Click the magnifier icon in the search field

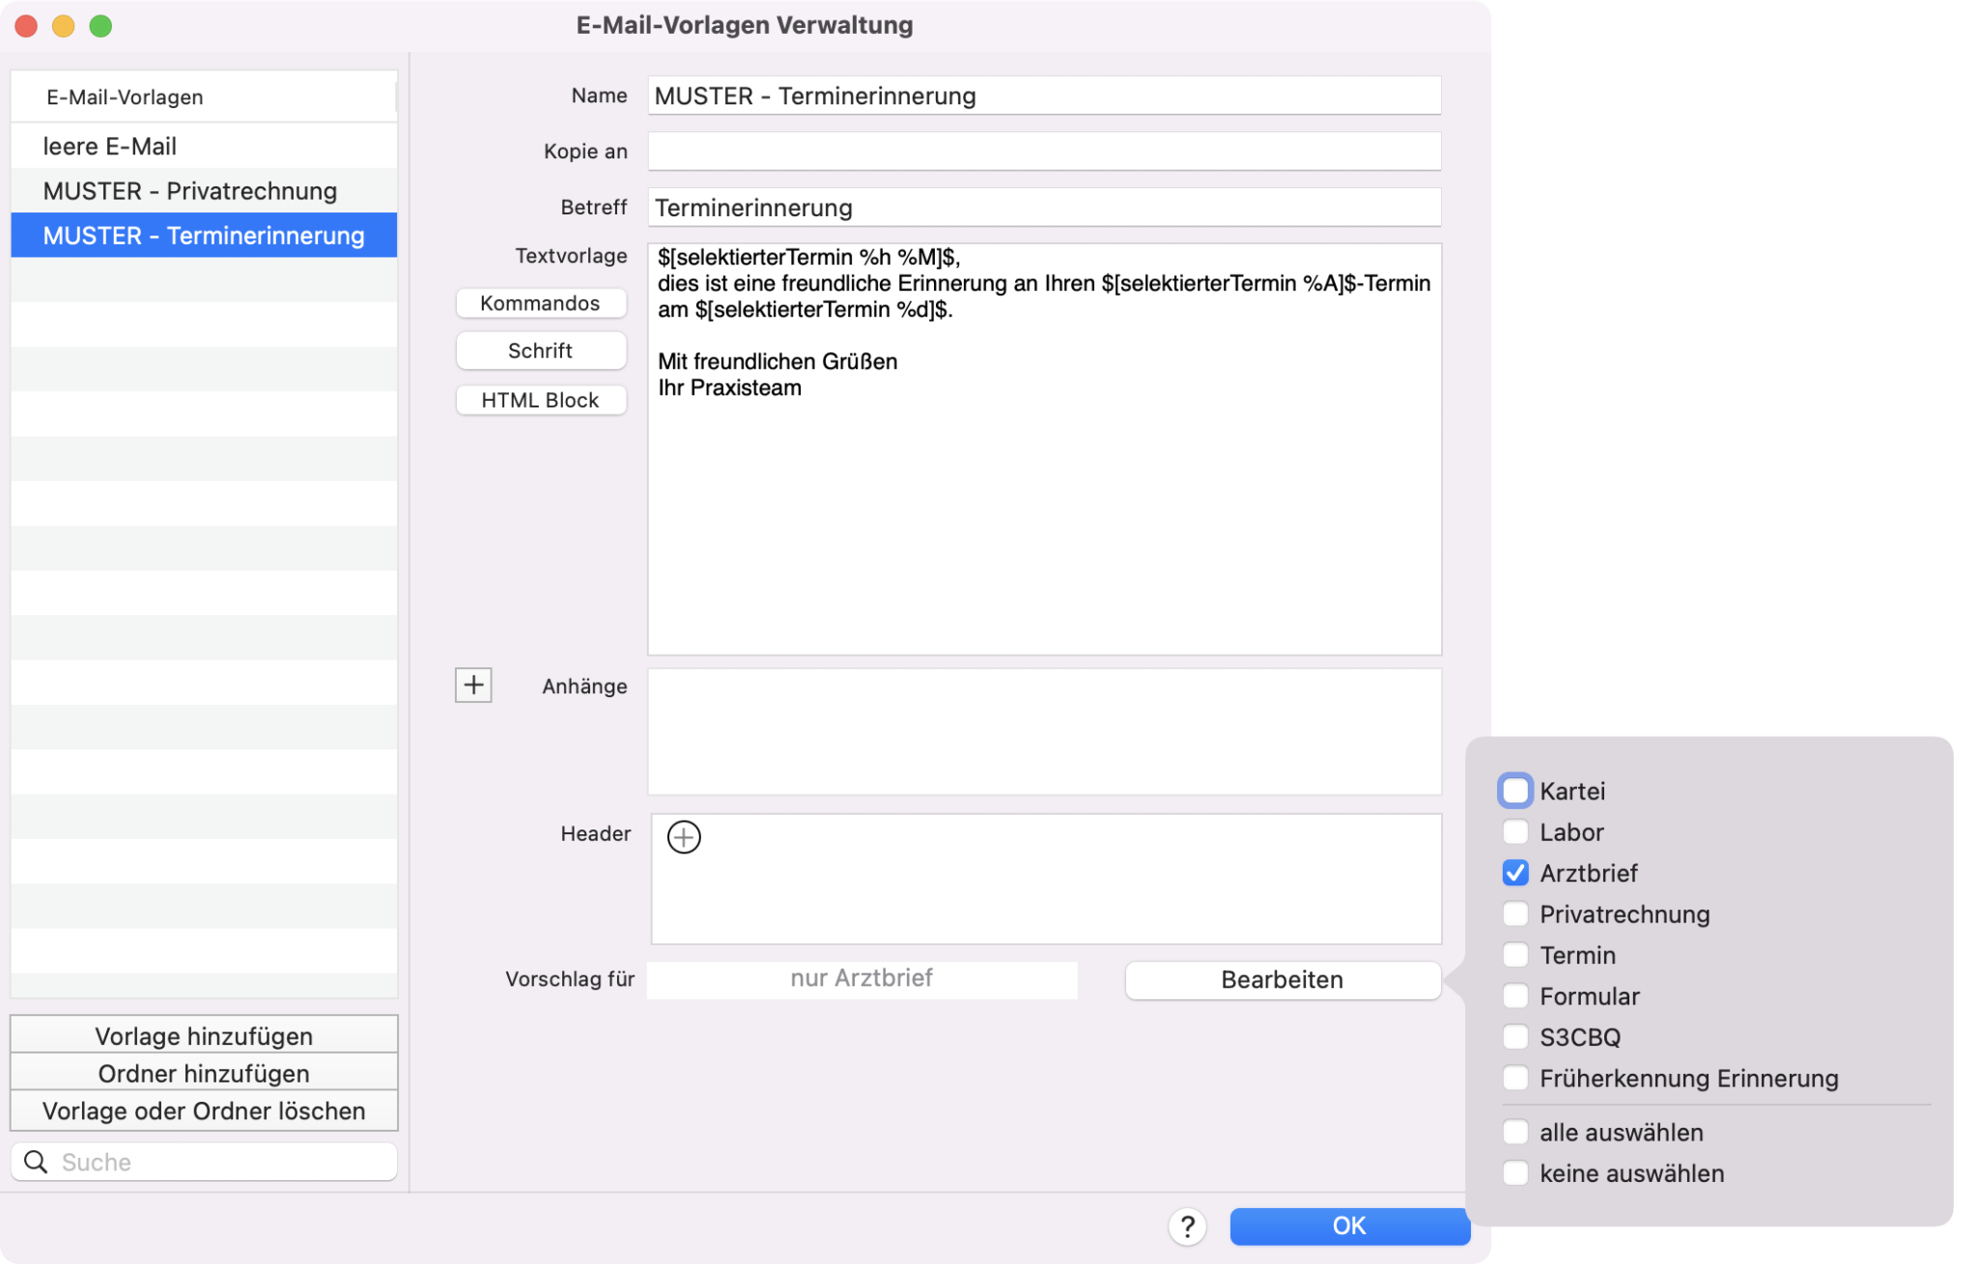click(36, 1162)
